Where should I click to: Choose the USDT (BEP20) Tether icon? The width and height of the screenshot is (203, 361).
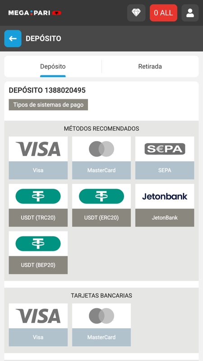coord(38,244)
